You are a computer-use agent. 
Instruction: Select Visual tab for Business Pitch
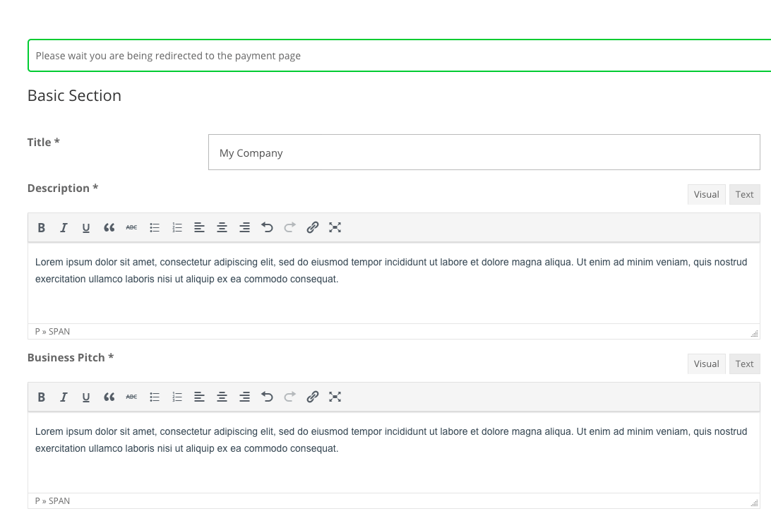(x=706, y=364)
